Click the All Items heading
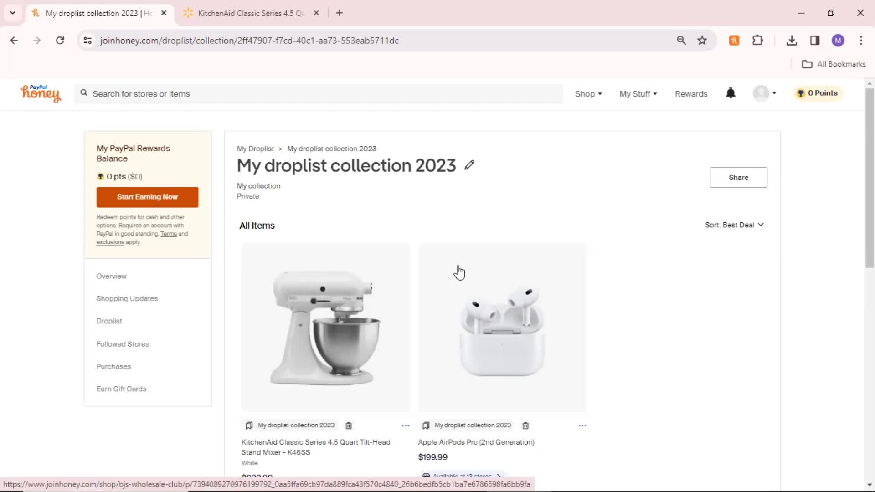This screenshot has width=875, height=492. 257,225
